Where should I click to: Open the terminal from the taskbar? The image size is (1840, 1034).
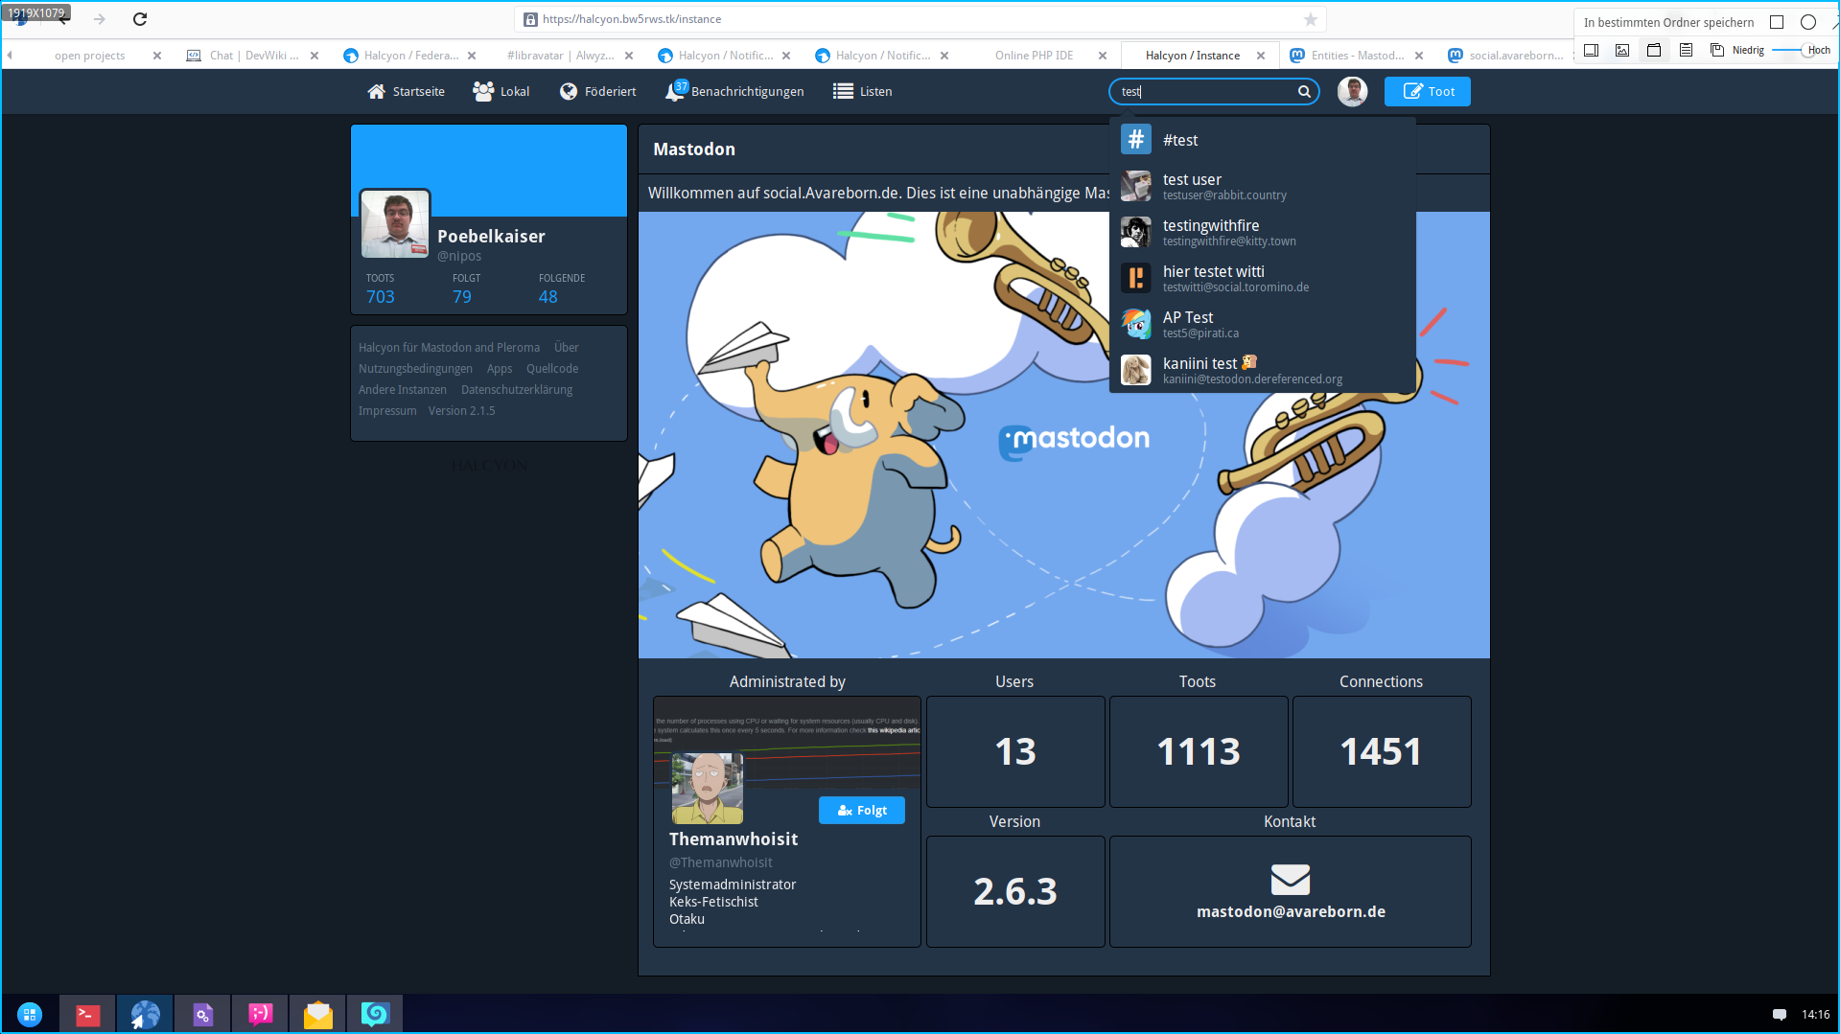pyautogui.click(x=87, y=1014)
